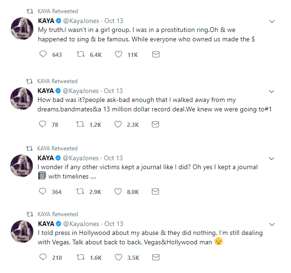The height and width of the screenshot is (273, 291).
Task: Message icon on the journal tweet
Action: [x=156, y=191]
